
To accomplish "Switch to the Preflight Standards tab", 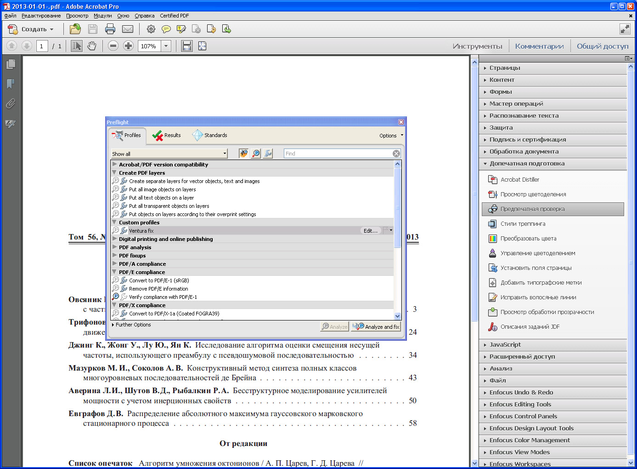I will 210,135.
